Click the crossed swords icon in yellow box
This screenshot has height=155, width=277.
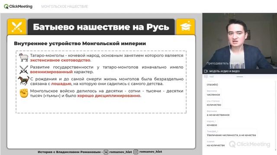click(17, 27)
